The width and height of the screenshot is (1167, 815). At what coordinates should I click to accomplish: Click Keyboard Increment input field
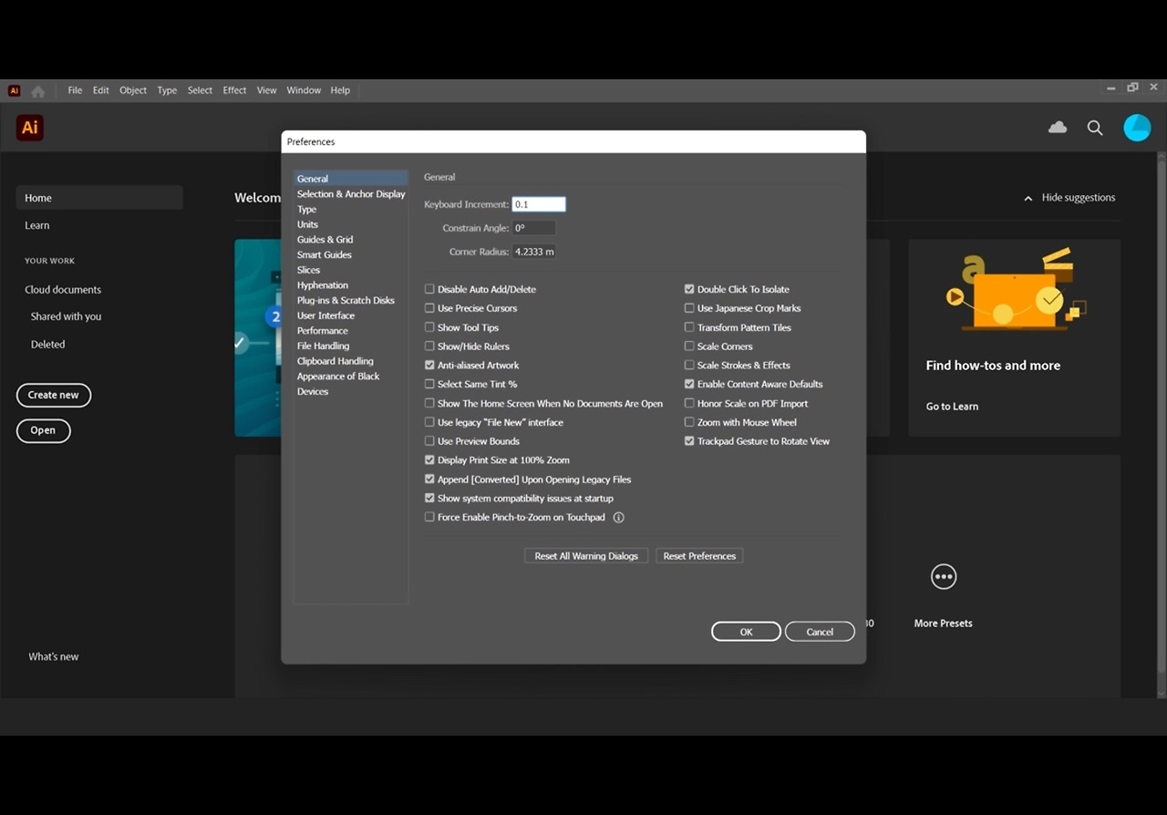(x=539, y=204)
